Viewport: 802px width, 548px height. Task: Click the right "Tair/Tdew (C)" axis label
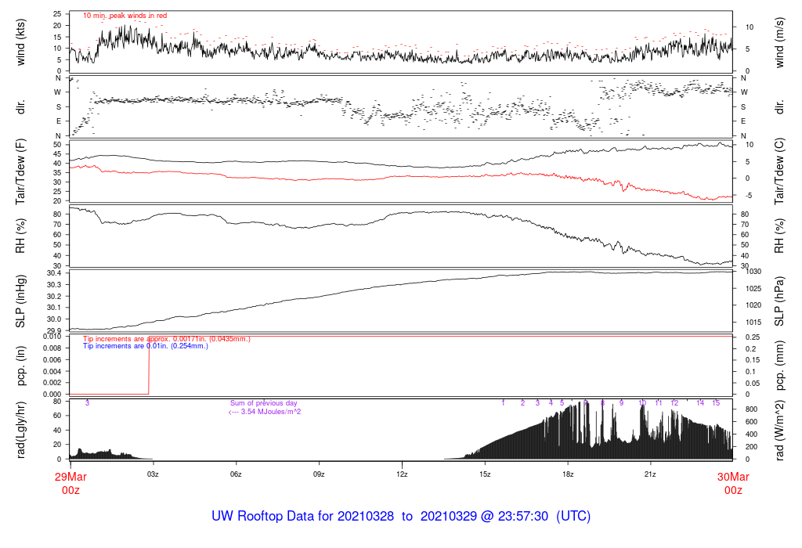coord(779,171)
